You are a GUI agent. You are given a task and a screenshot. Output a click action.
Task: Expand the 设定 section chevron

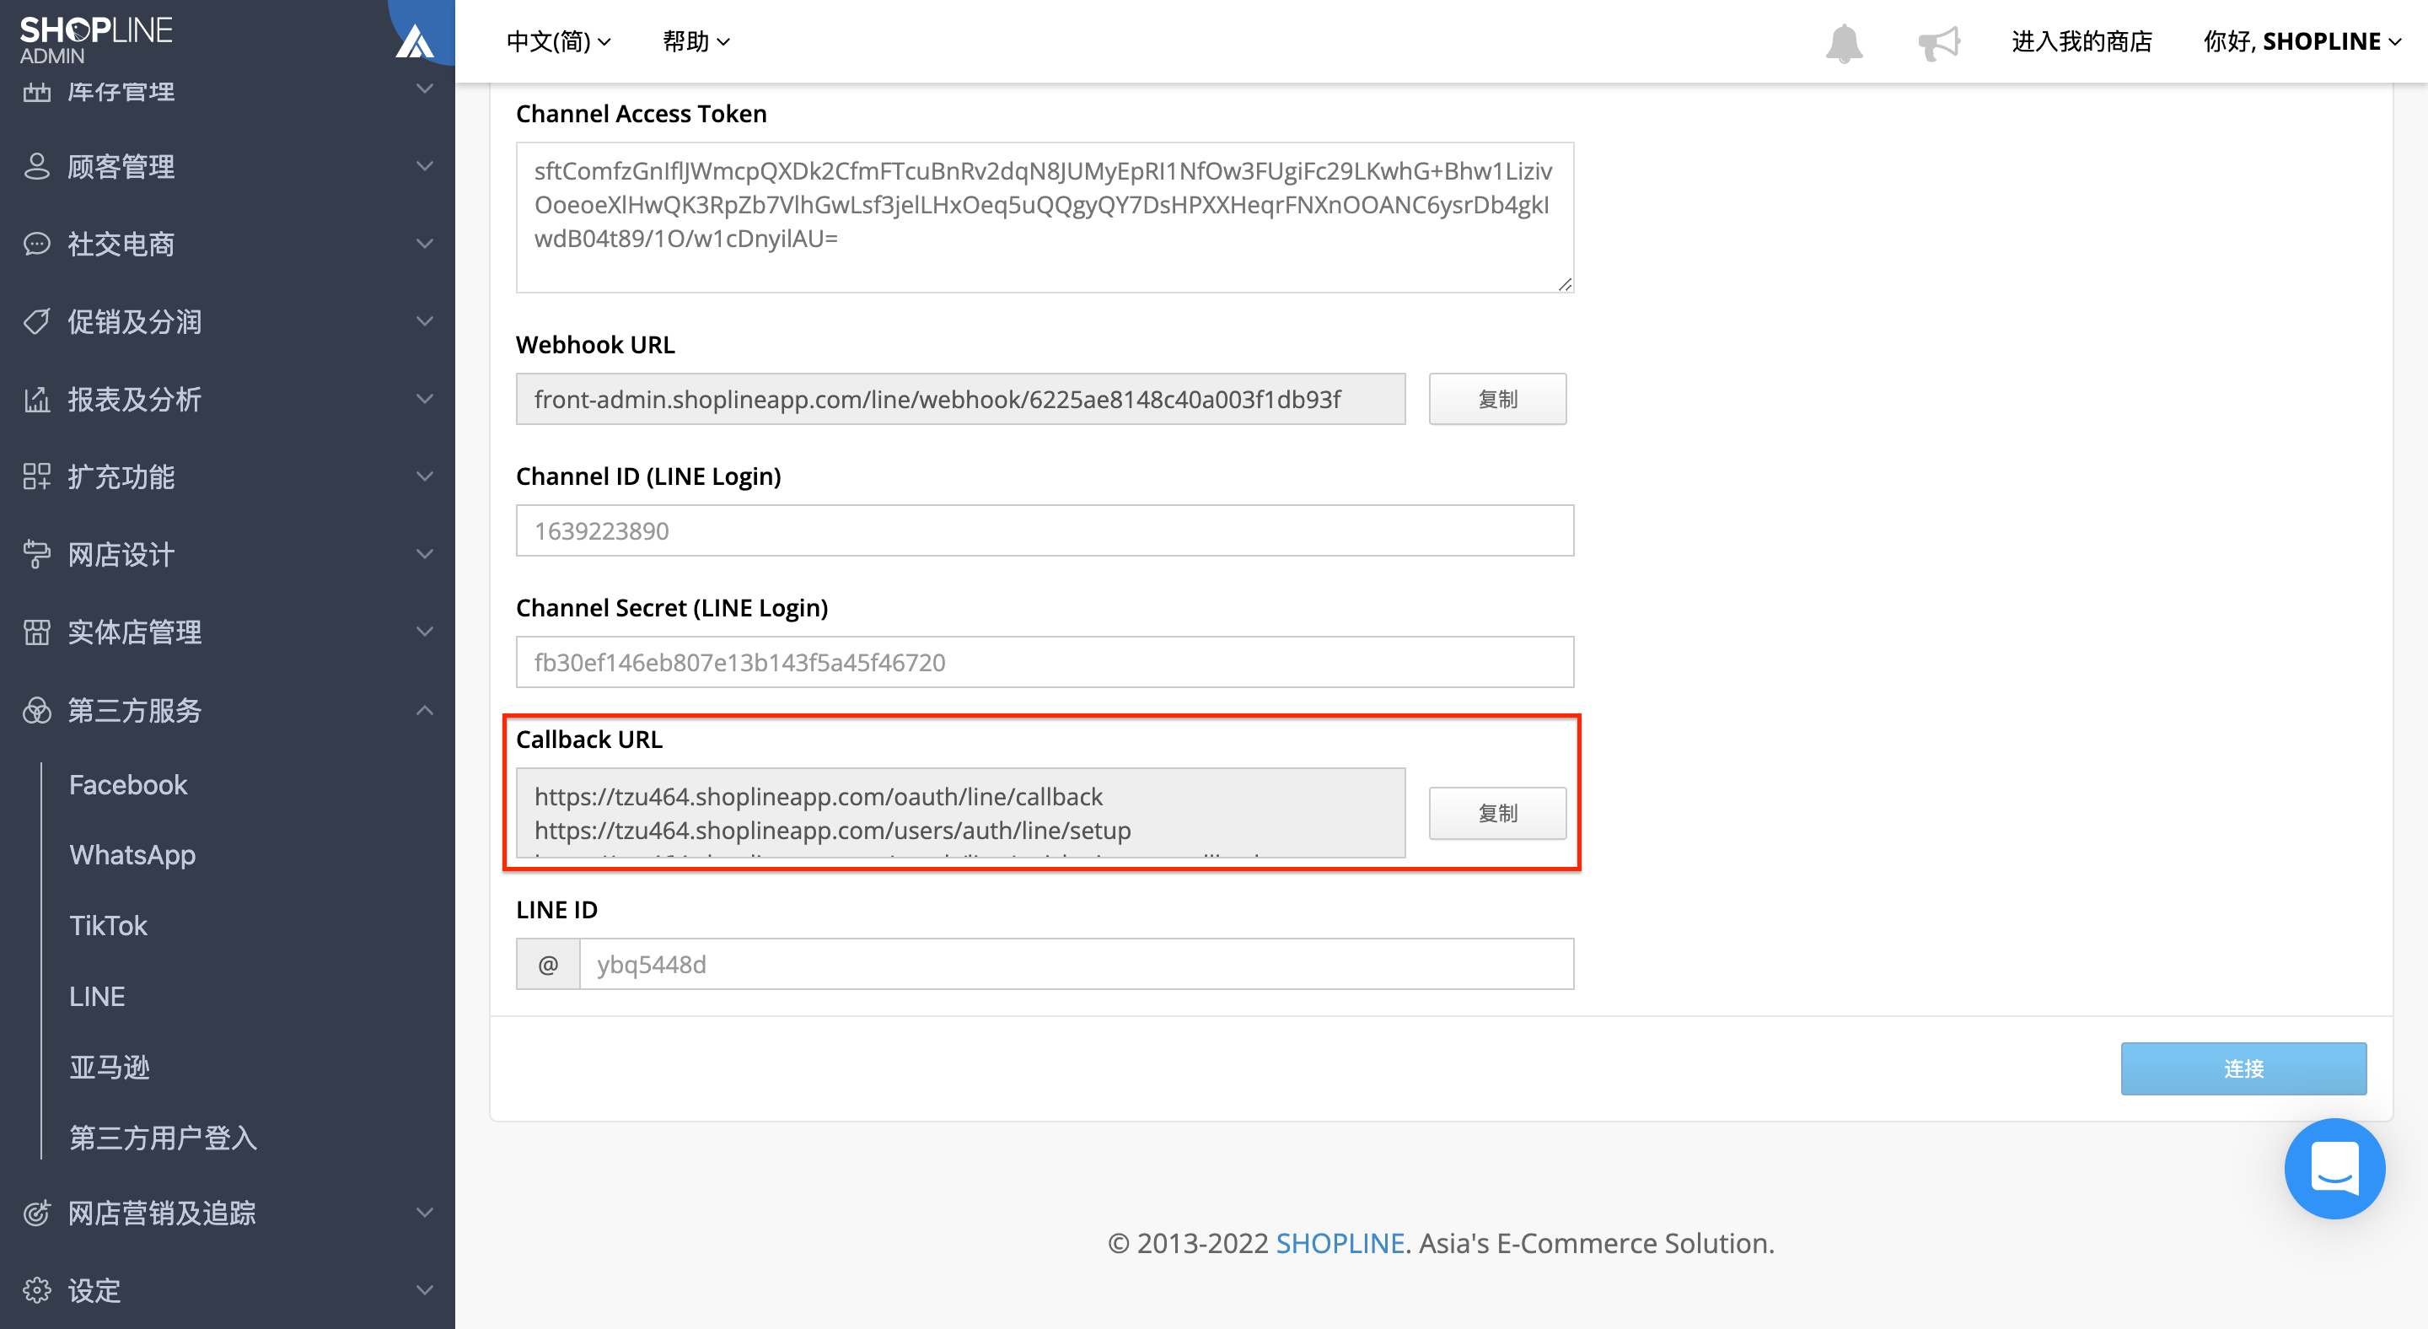click(425, 1289)
